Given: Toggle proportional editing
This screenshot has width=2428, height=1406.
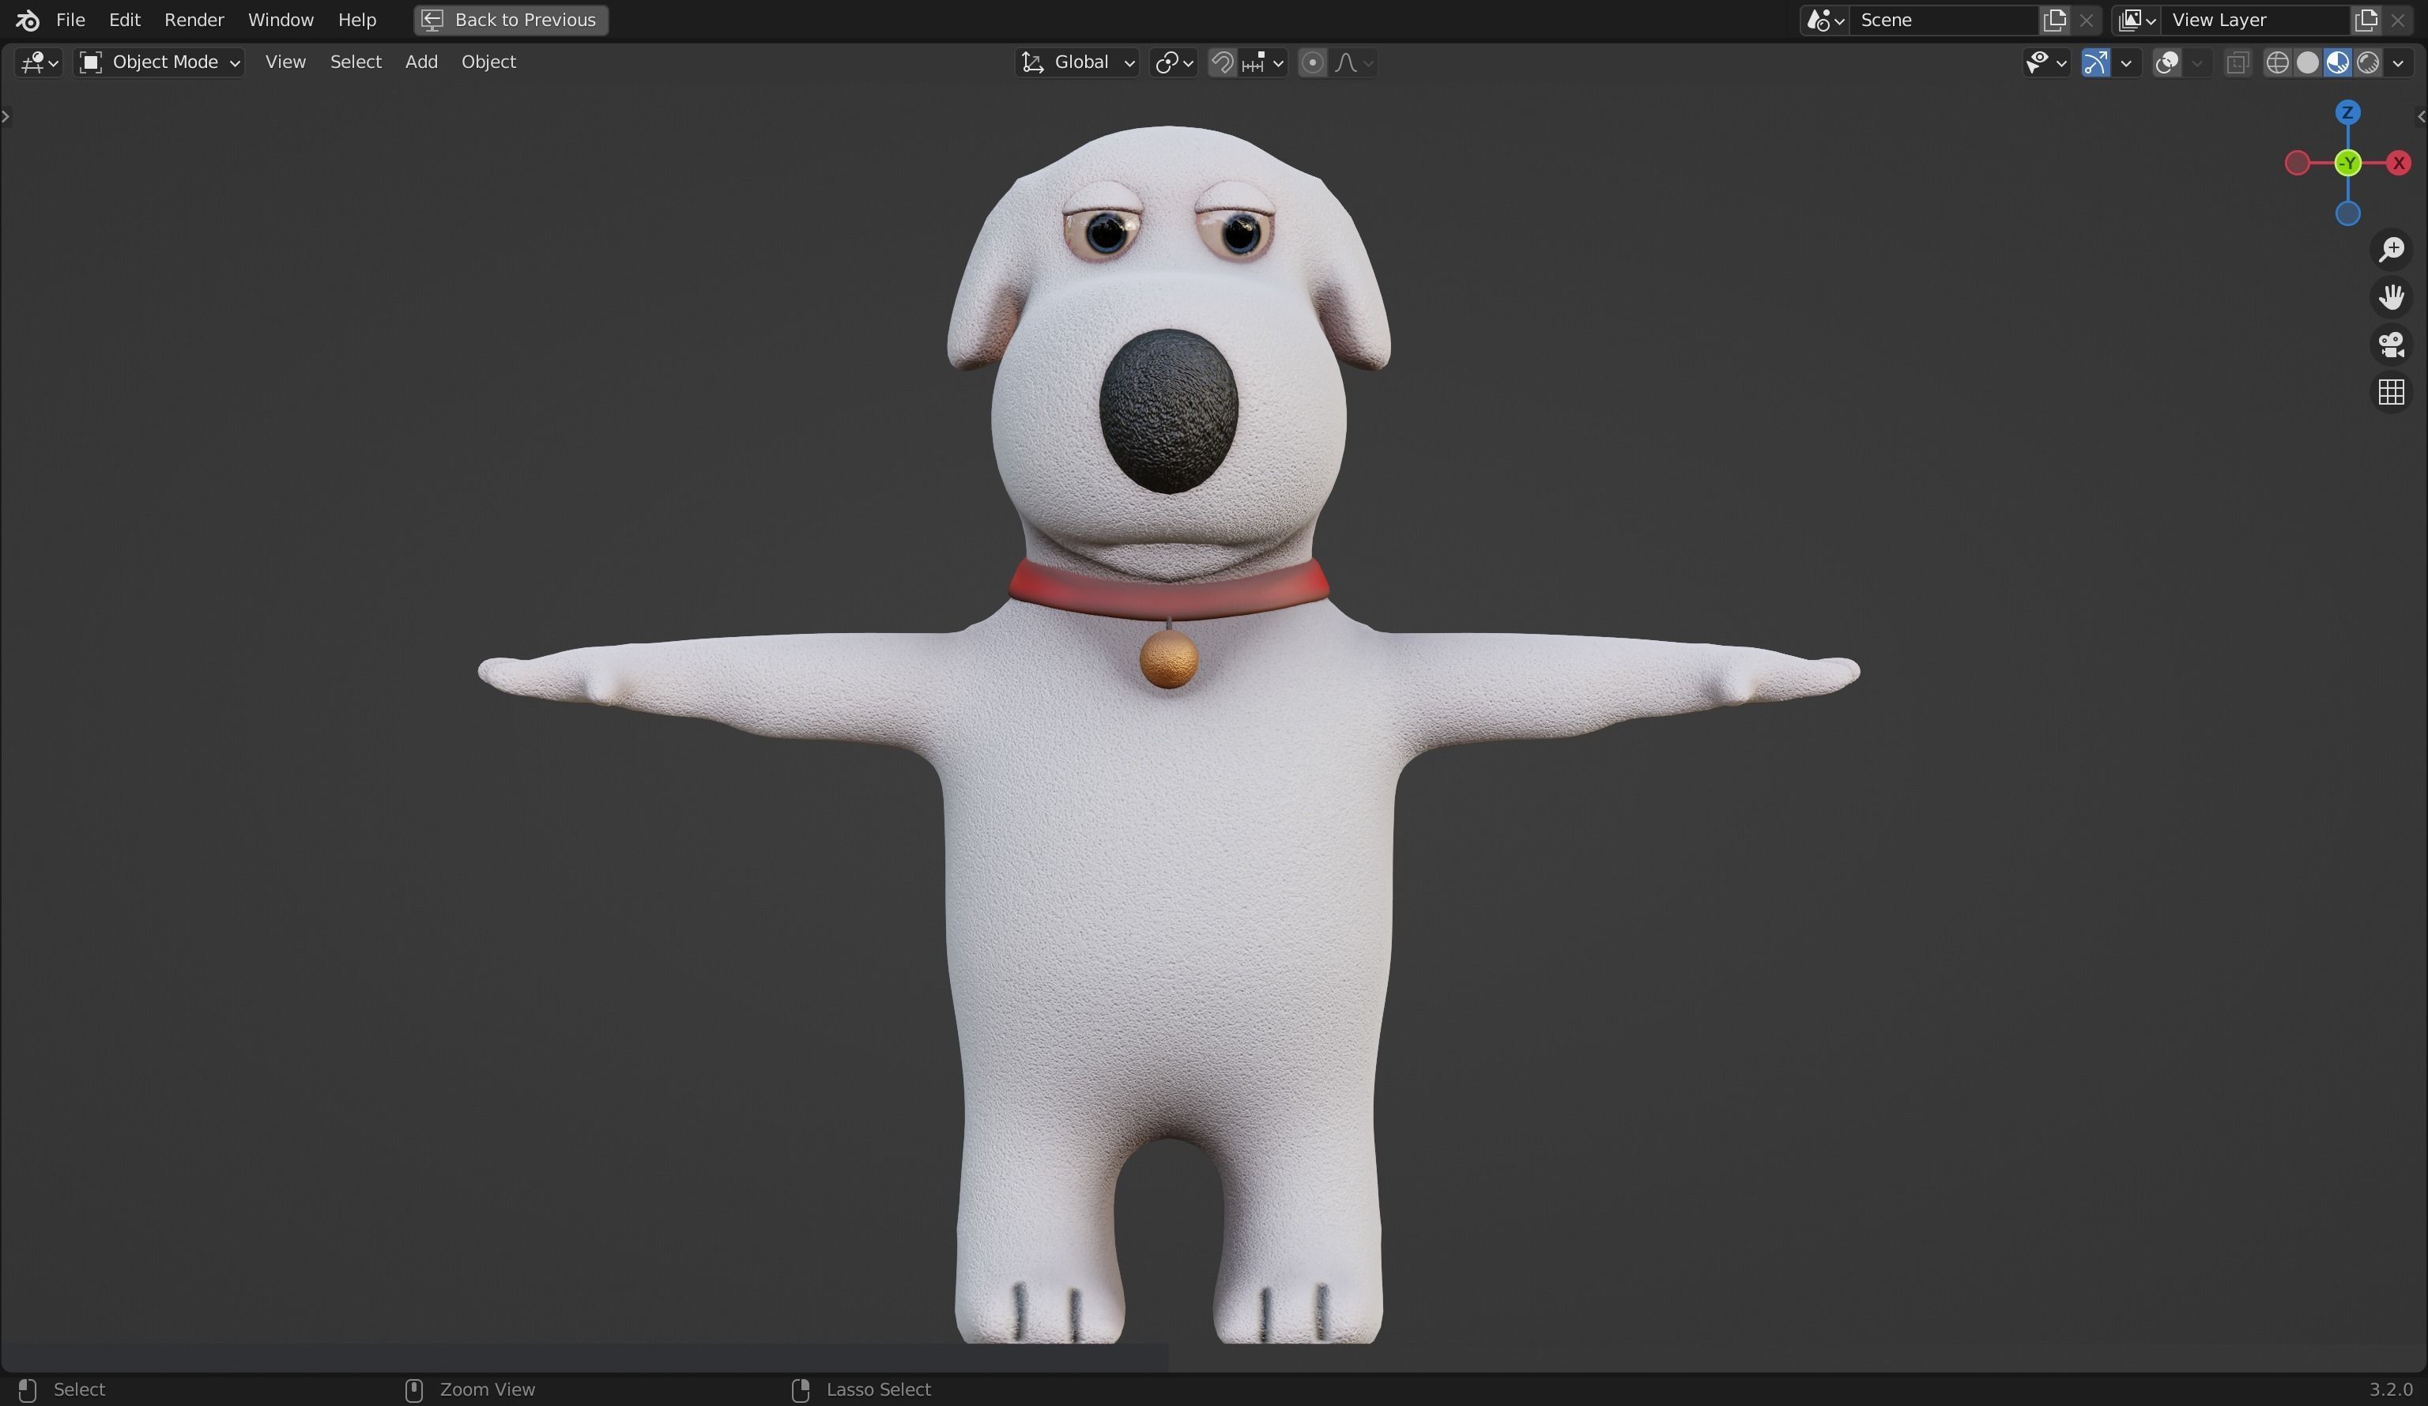Looking at the screenshot, I should [1311, 62].
